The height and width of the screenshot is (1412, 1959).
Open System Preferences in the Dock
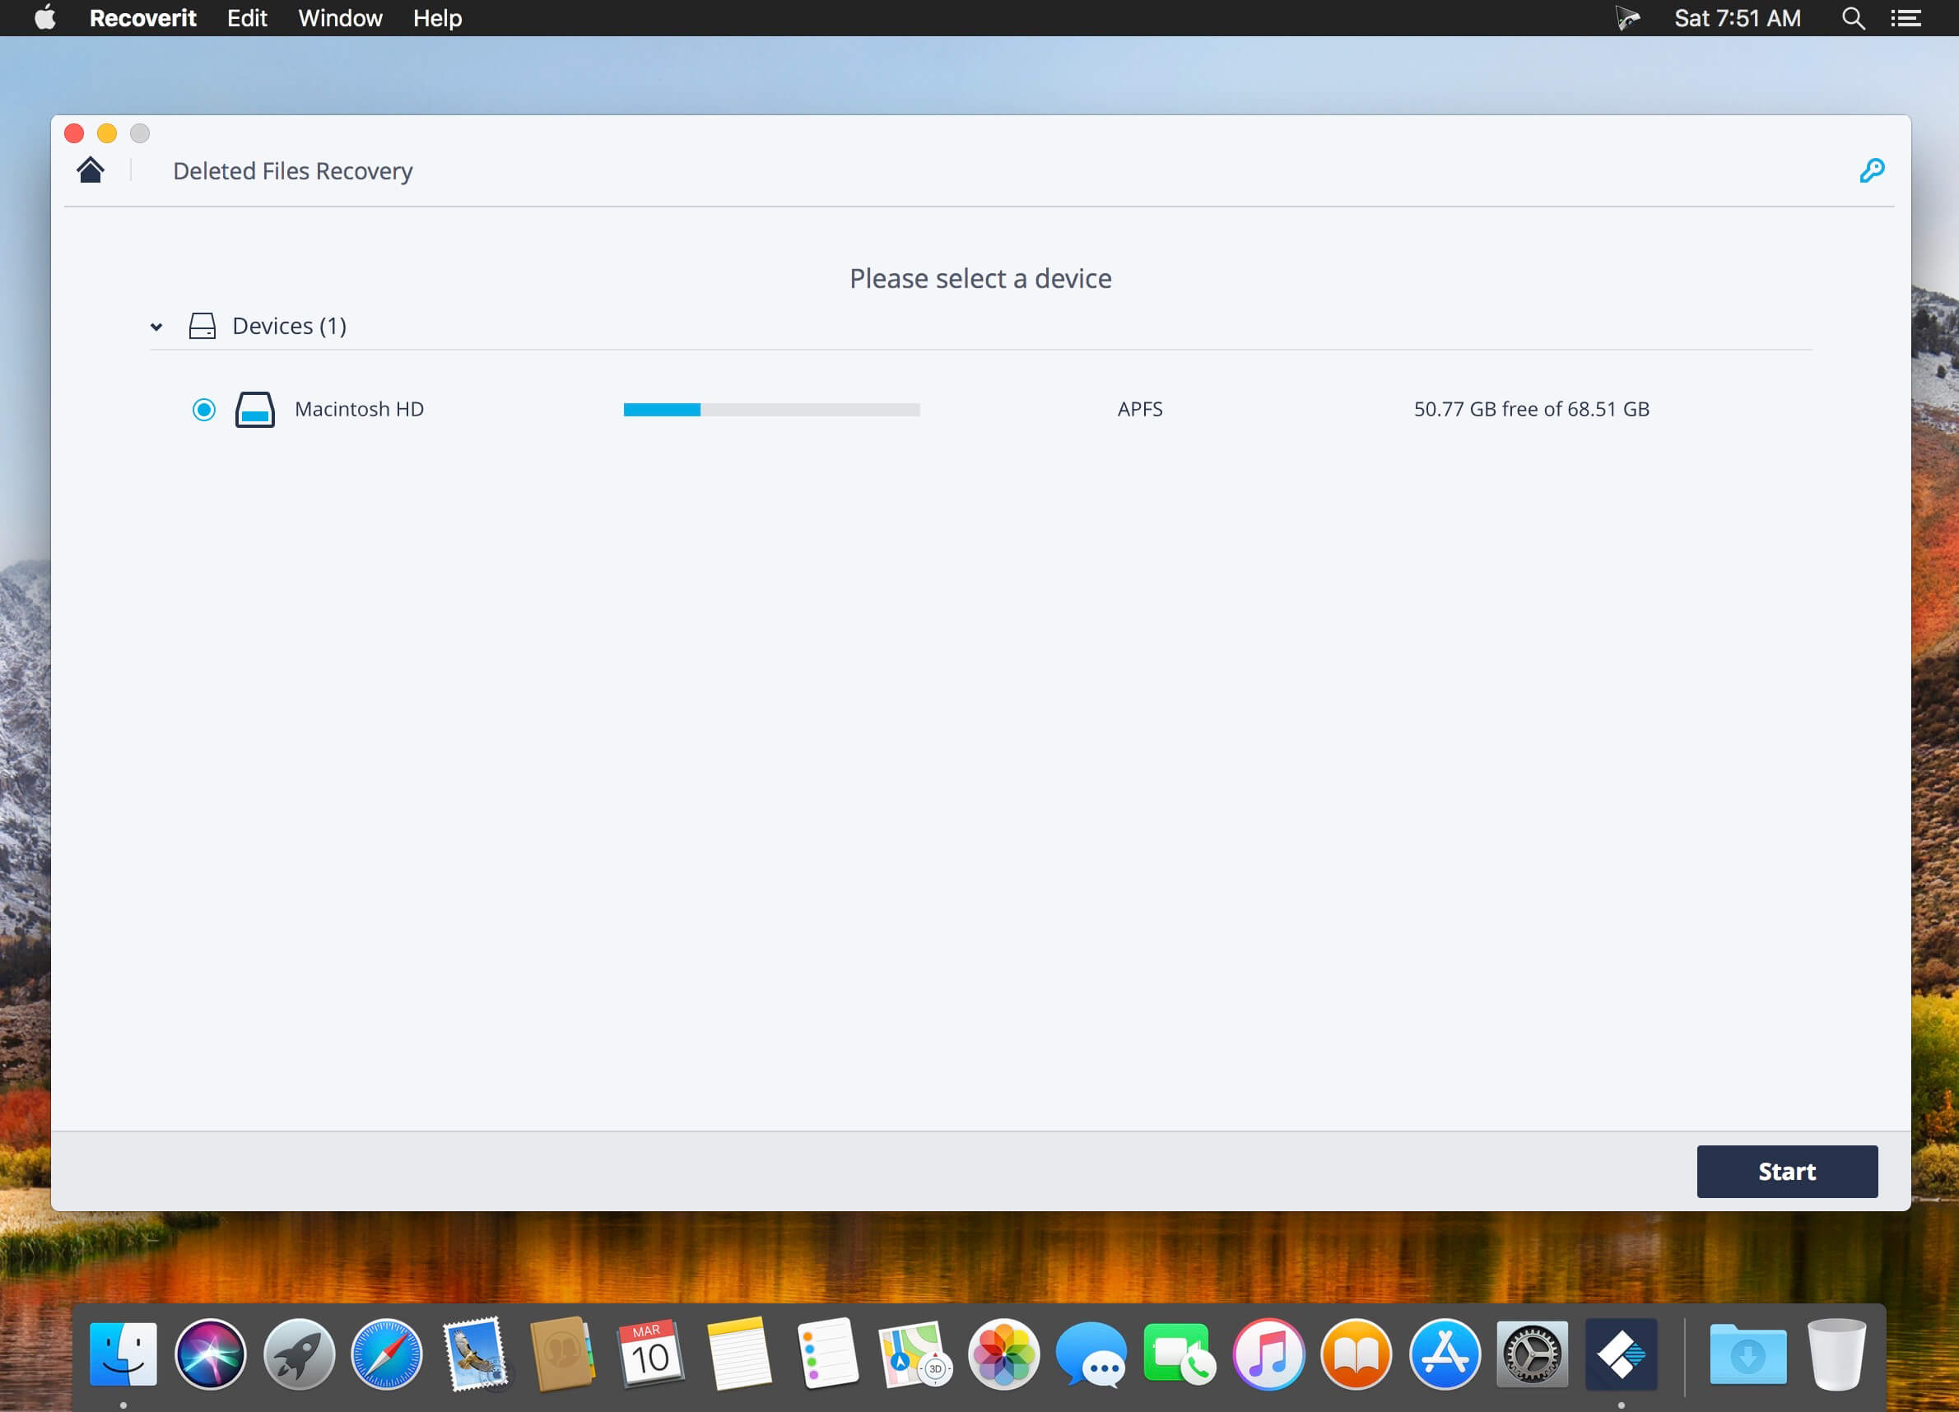click(x=1532, y=1354)
